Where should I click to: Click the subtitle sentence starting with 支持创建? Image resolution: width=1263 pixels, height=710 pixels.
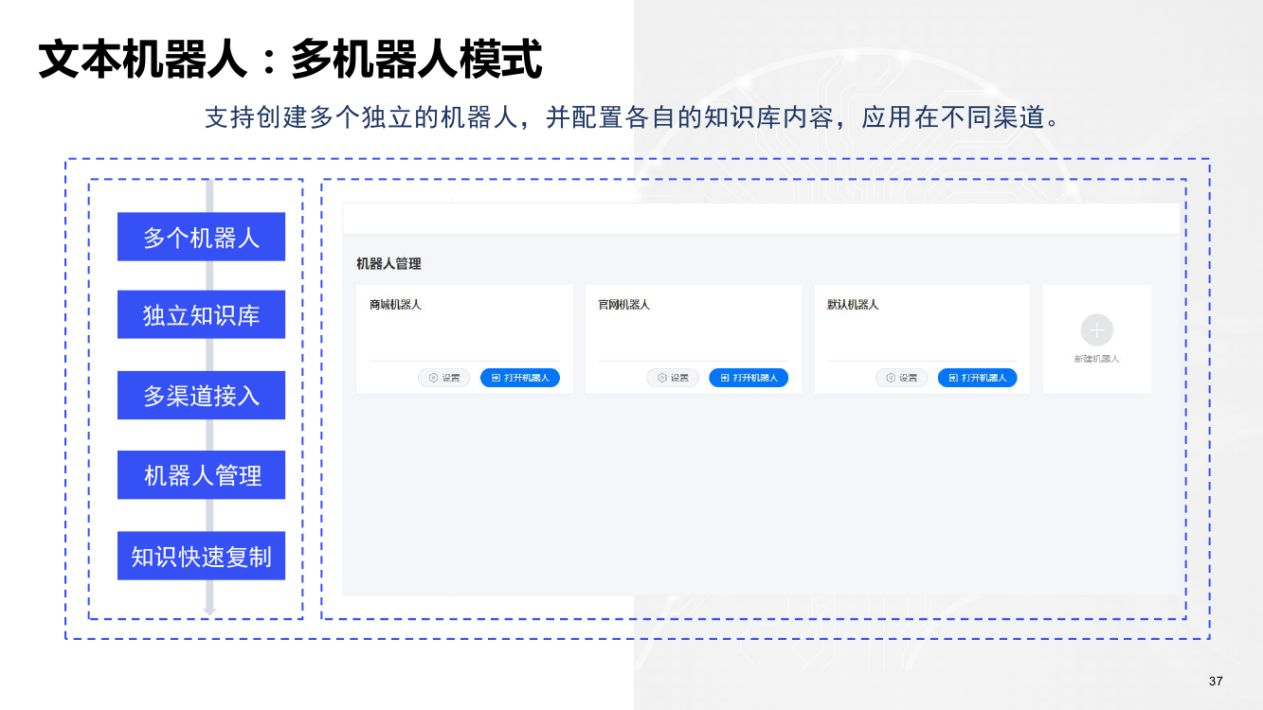[x=631, y=117]
